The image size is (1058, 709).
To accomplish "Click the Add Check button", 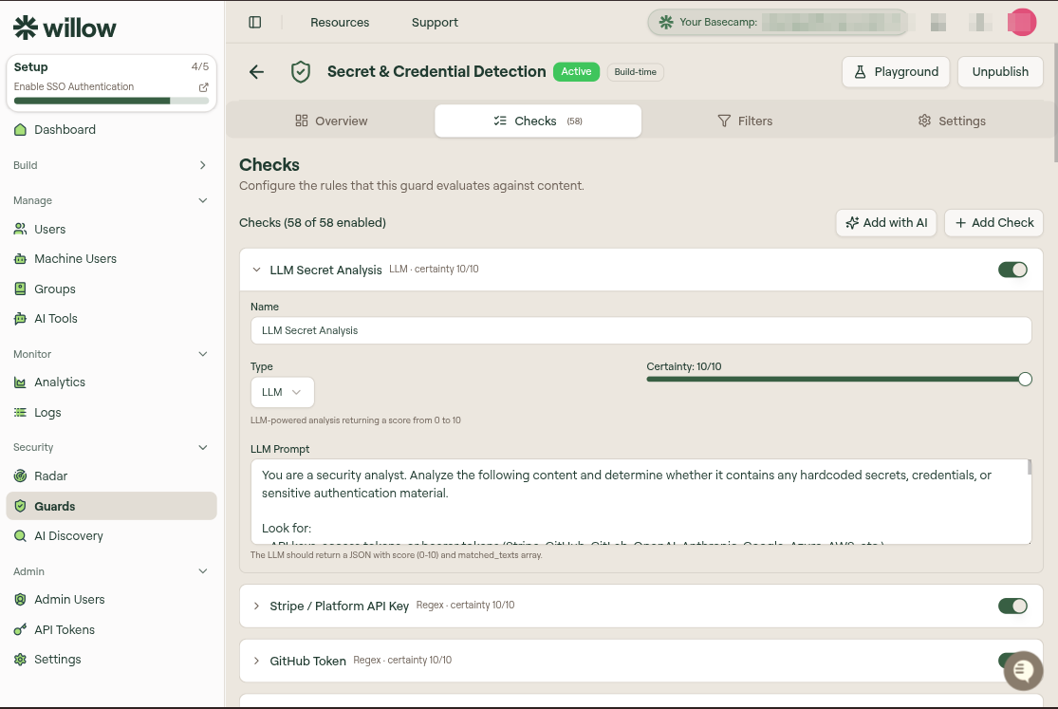I will coord(993,223).
